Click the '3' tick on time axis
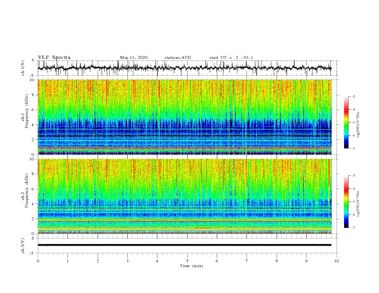379x293 pixels. [x=127, y=261]
